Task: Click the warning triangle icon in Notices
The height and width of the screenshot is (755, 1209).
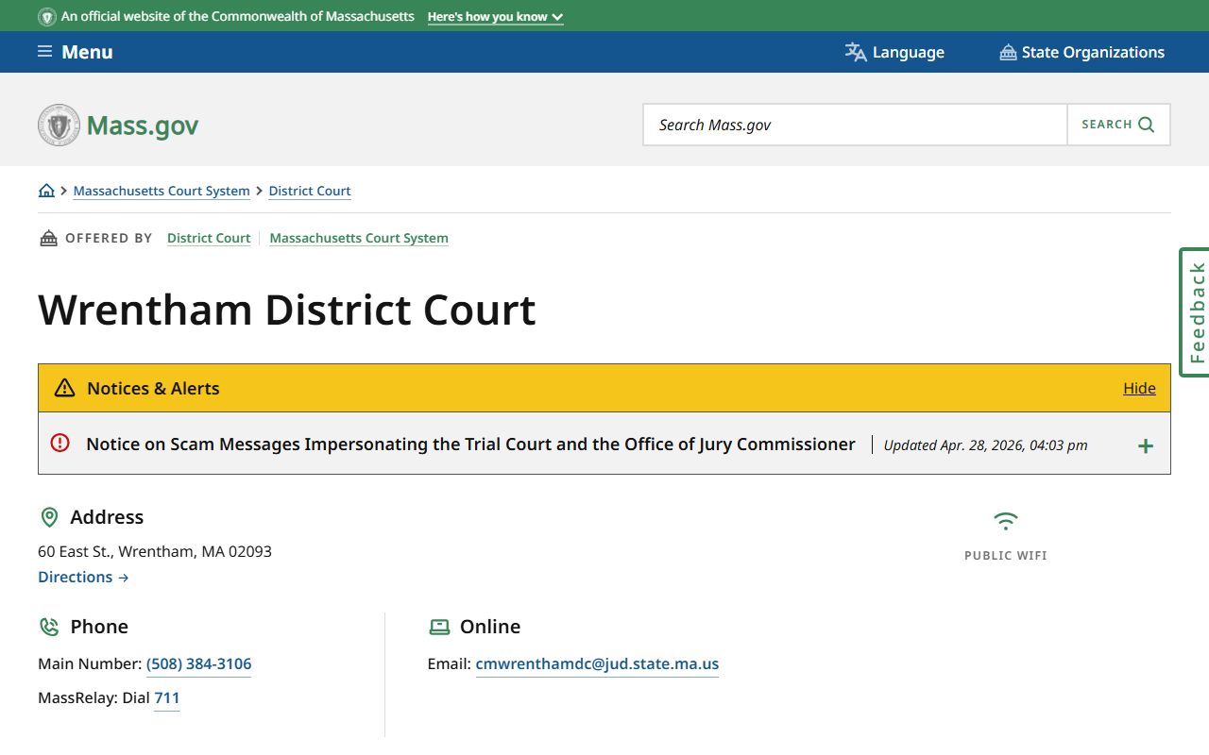Action: 64,388
